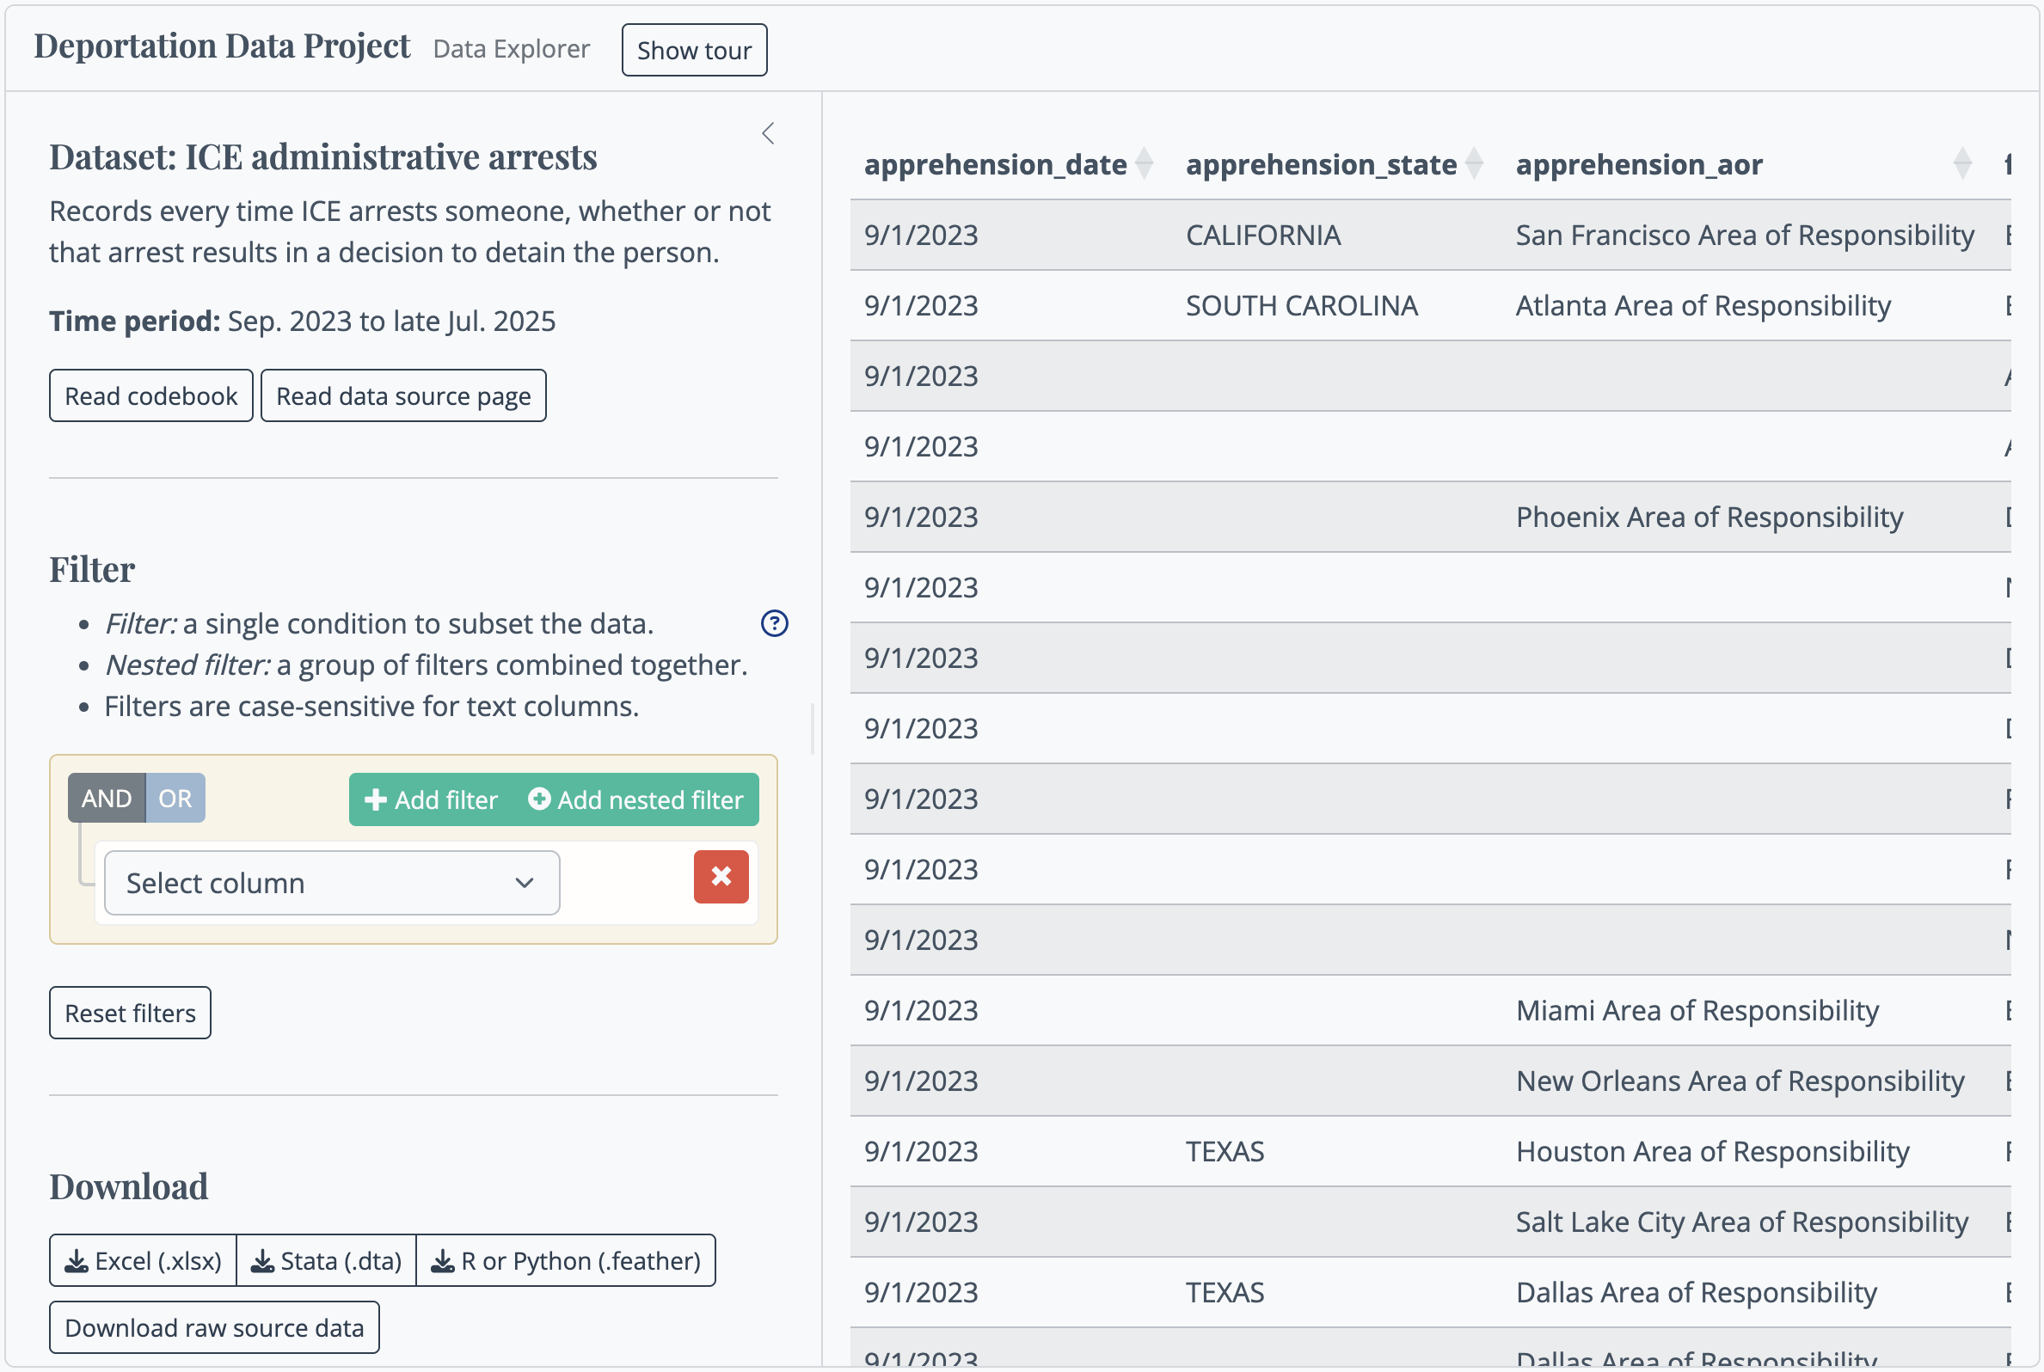The width and height of the screenshot is (2044, 1372).
Task: Collapse the sidebar with left chevron
Action: (x=767, y=134)
